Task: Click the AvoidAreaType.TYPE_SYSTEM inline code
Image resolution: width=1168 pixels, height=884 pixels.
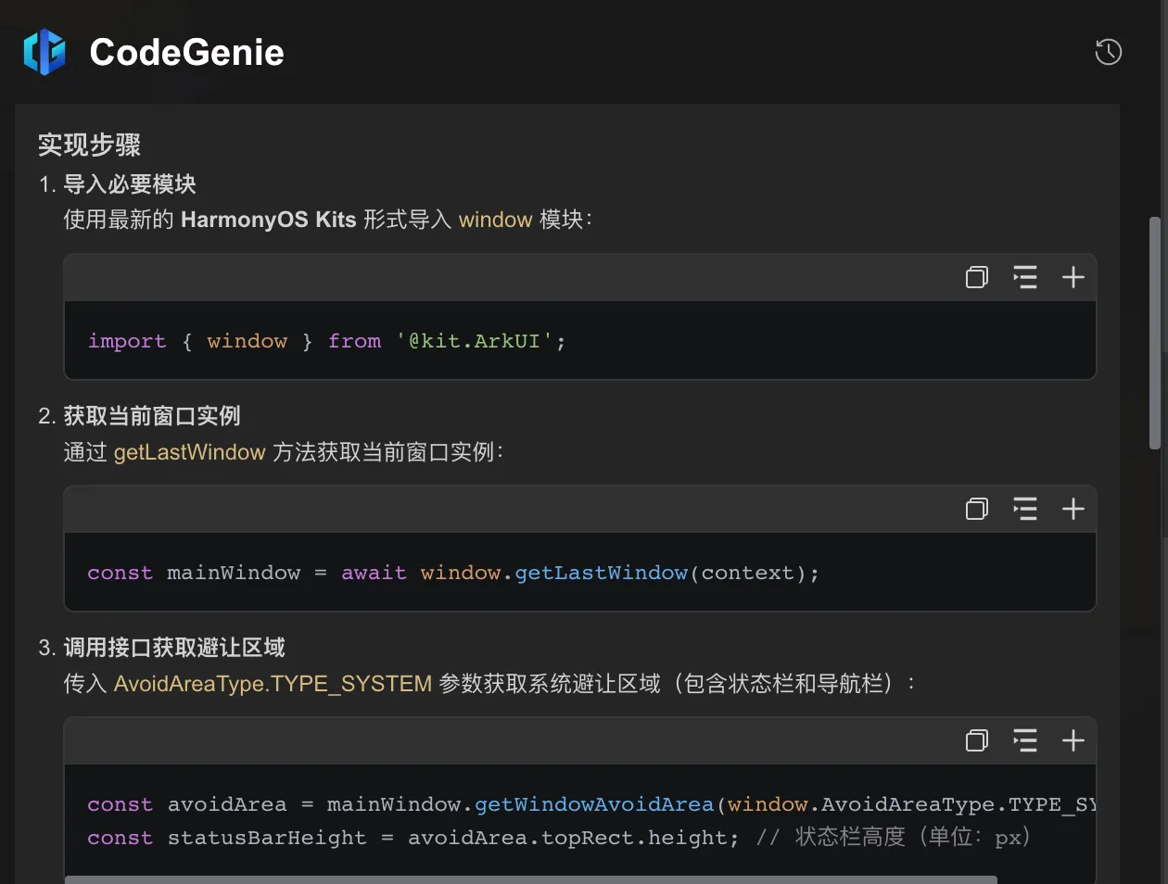Action: (x=273, y=684)
